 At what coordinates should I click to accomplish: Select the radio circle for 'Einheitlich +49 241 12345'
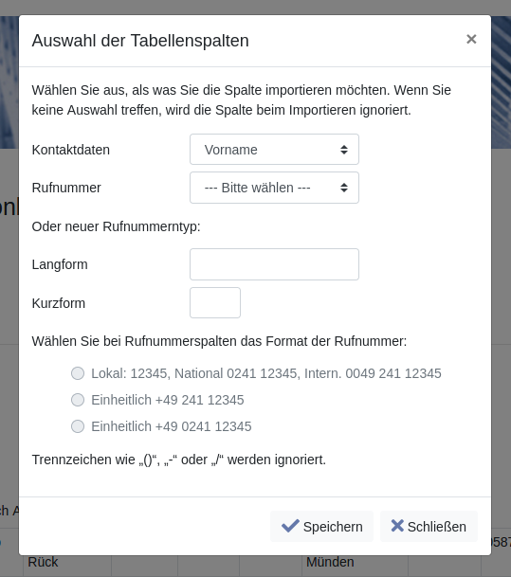78,400
